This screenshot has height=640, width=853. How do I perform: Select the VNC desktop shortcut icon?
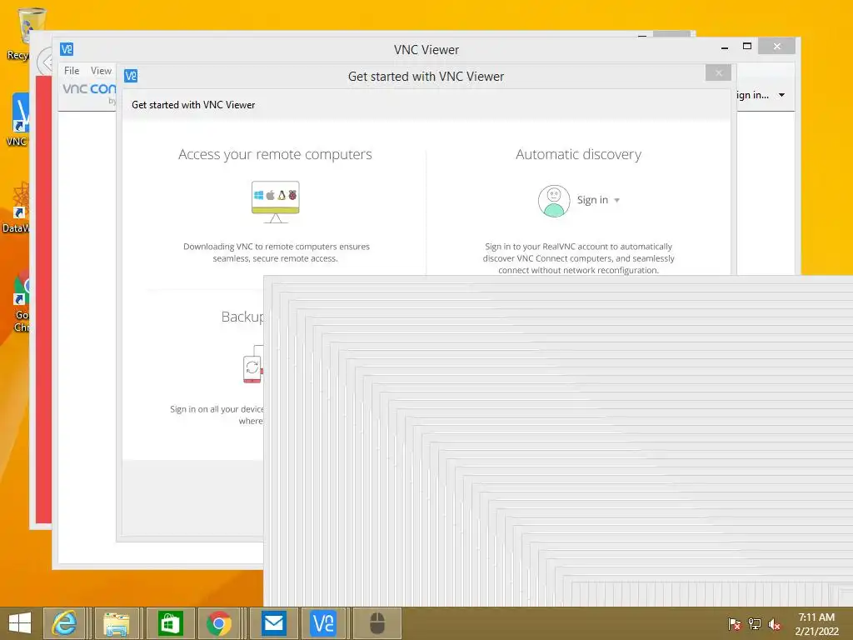tap(17, 120)
